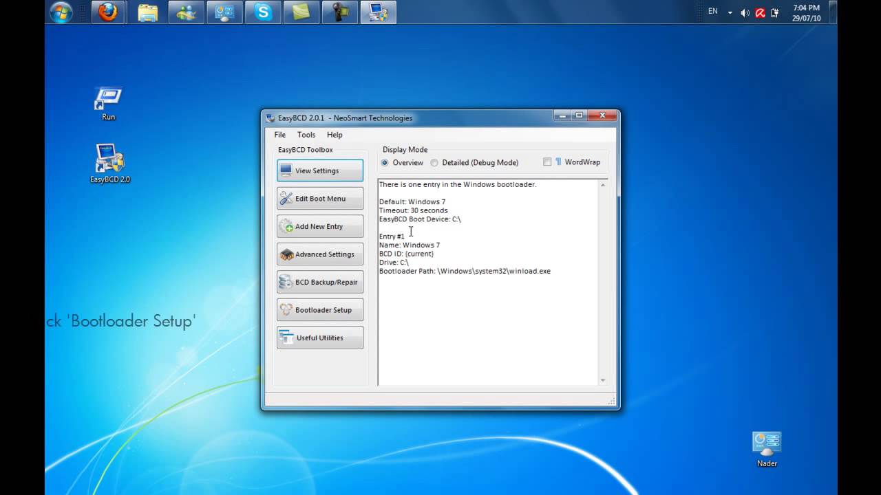Click the 'Bootloader Path' winload.exe line

click(465, 272)
